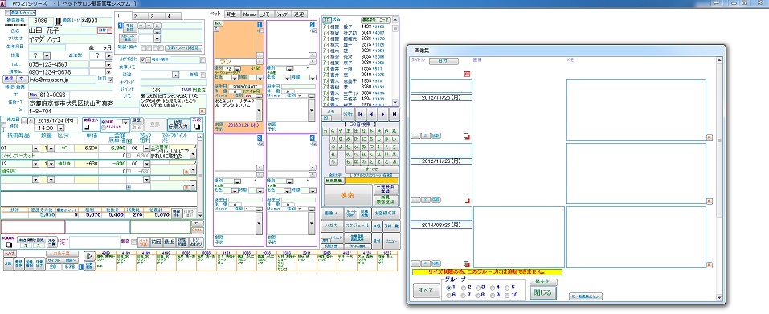Click the red overlap icon of first gallery entry
The image size is (769, 314).
point(466,137)
